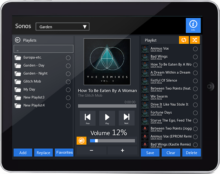
Task: Select the Garden - Night radio button
Action: click(x=68, y=74)
